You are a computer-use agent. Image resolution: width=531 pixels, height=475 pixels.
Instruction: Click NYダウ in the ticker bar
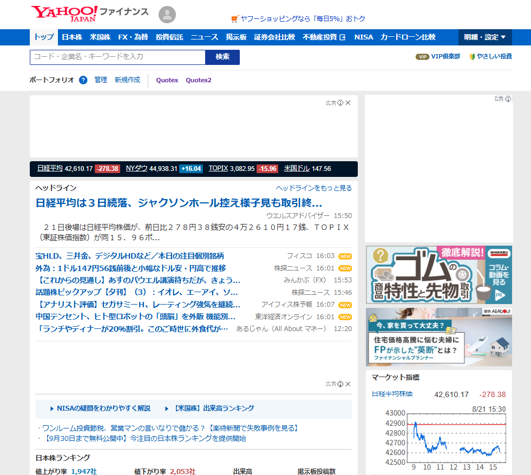[136, 168]
